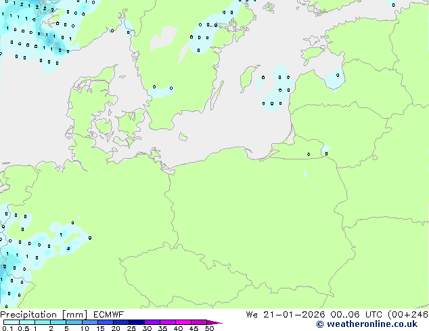Click the 5 to 10 mm legend swatch
This screenshot has height=331, width=429.
click(74, 322)
